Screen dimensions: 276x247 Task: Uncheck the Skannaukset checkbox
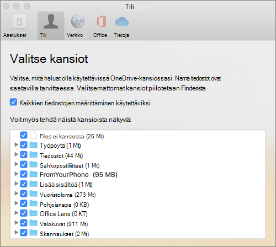tap(24, 233)
